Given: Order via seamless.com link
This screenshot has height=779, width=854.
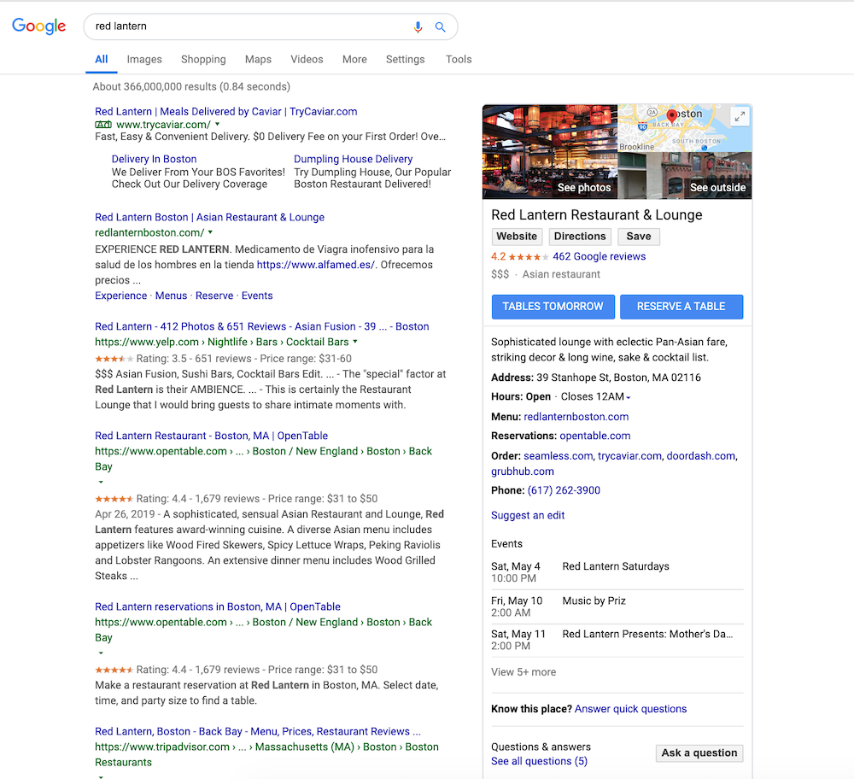Looking at the screenshot, I should [559, 456].
